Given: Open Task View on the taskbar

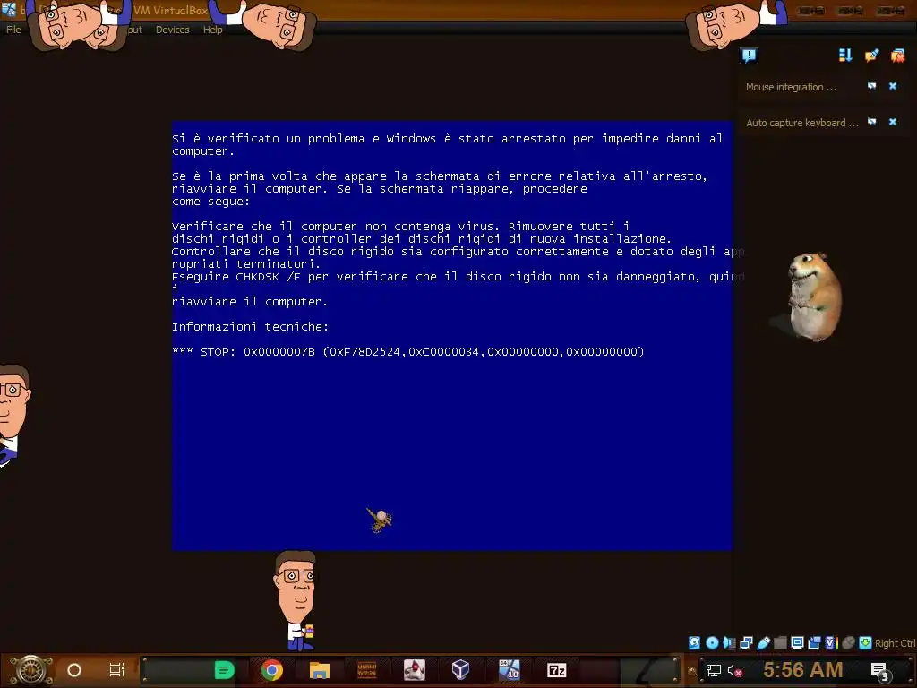Looking at the screenshot, I should (117, 670).
